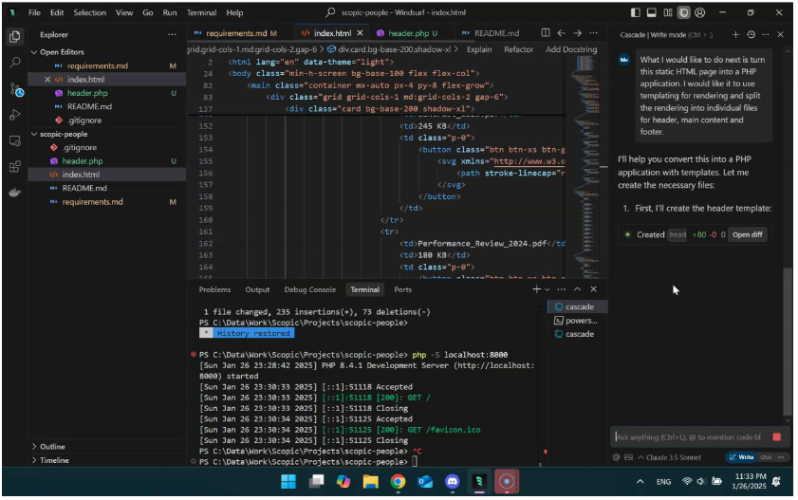Image resolution: width=798 pixels, height=500 pixels.
Task: Focus the Cascade Ask anything input
Action: (691, 437)
